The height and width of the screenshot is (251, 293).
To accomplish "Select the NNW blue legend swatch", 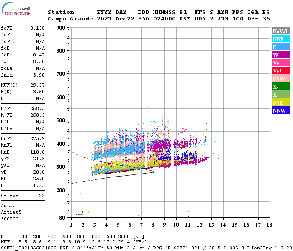I will click(x=281, y=110).
